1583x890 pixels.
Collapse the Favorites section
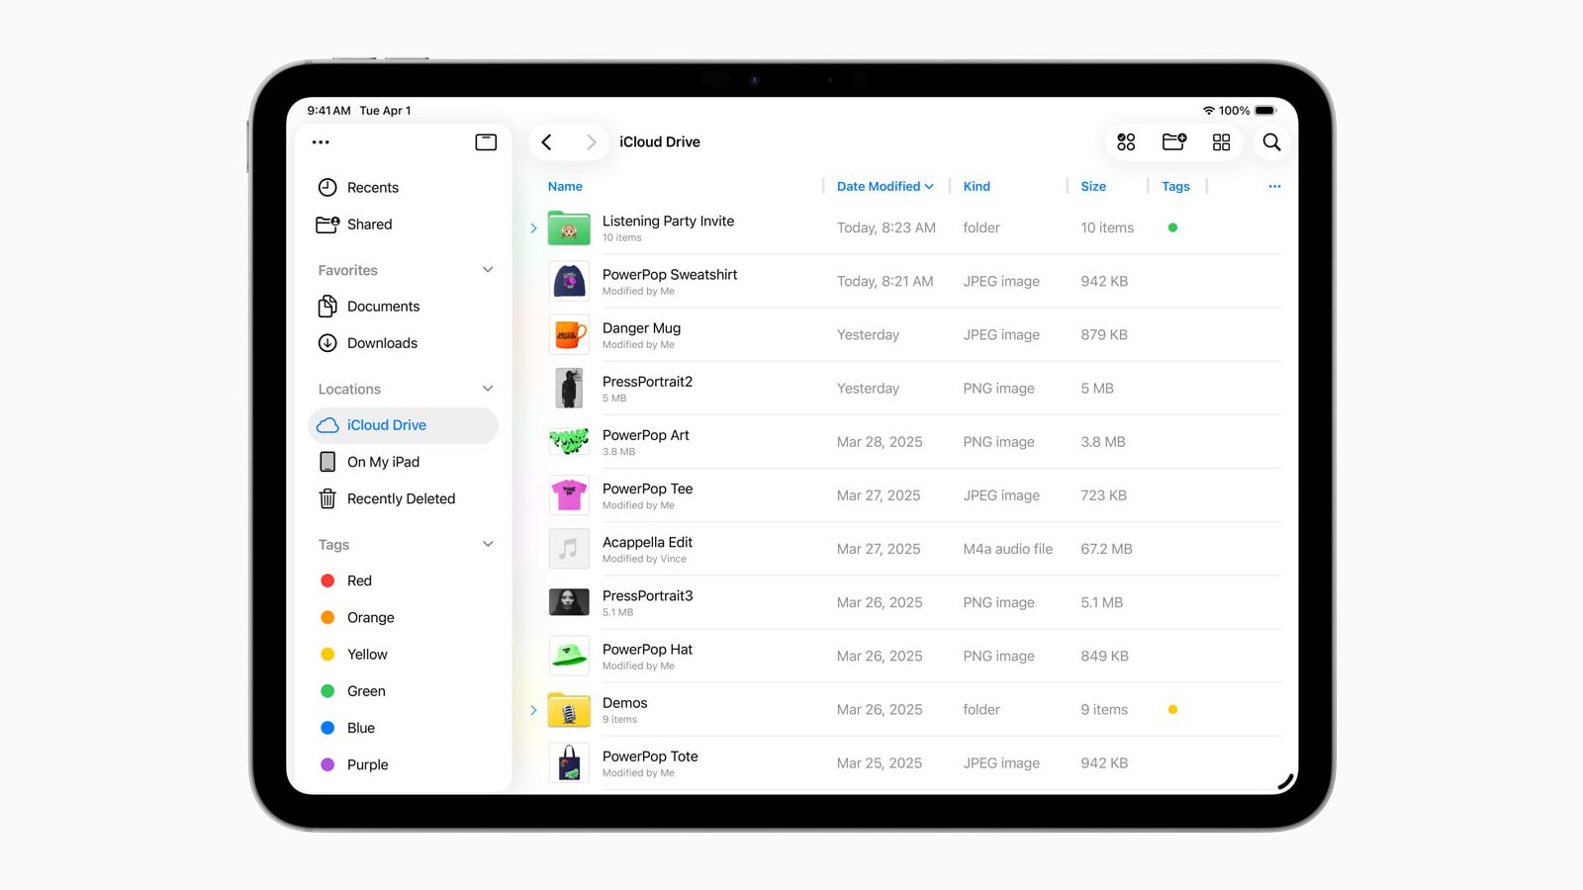(486, 269)
